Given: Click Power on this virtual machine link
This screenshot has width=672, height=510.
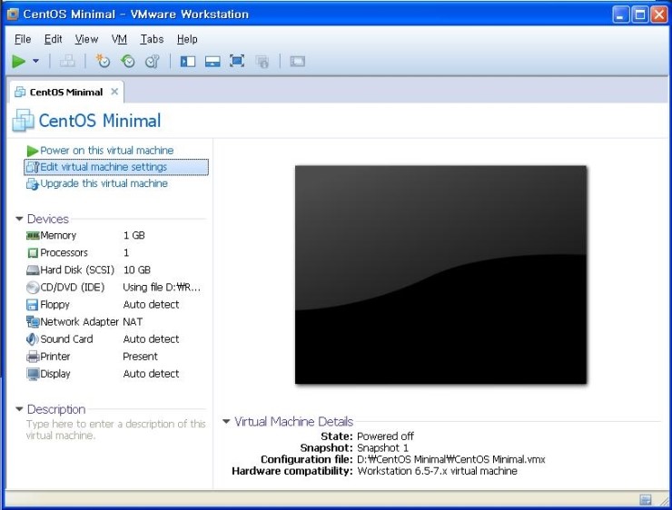Looking at the screenshot, I should point(106,151).
